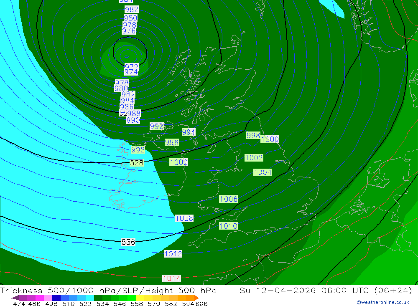418x306 pixels.
Task: Click the 1004 isobar label
Action: [x=263, y=172]
